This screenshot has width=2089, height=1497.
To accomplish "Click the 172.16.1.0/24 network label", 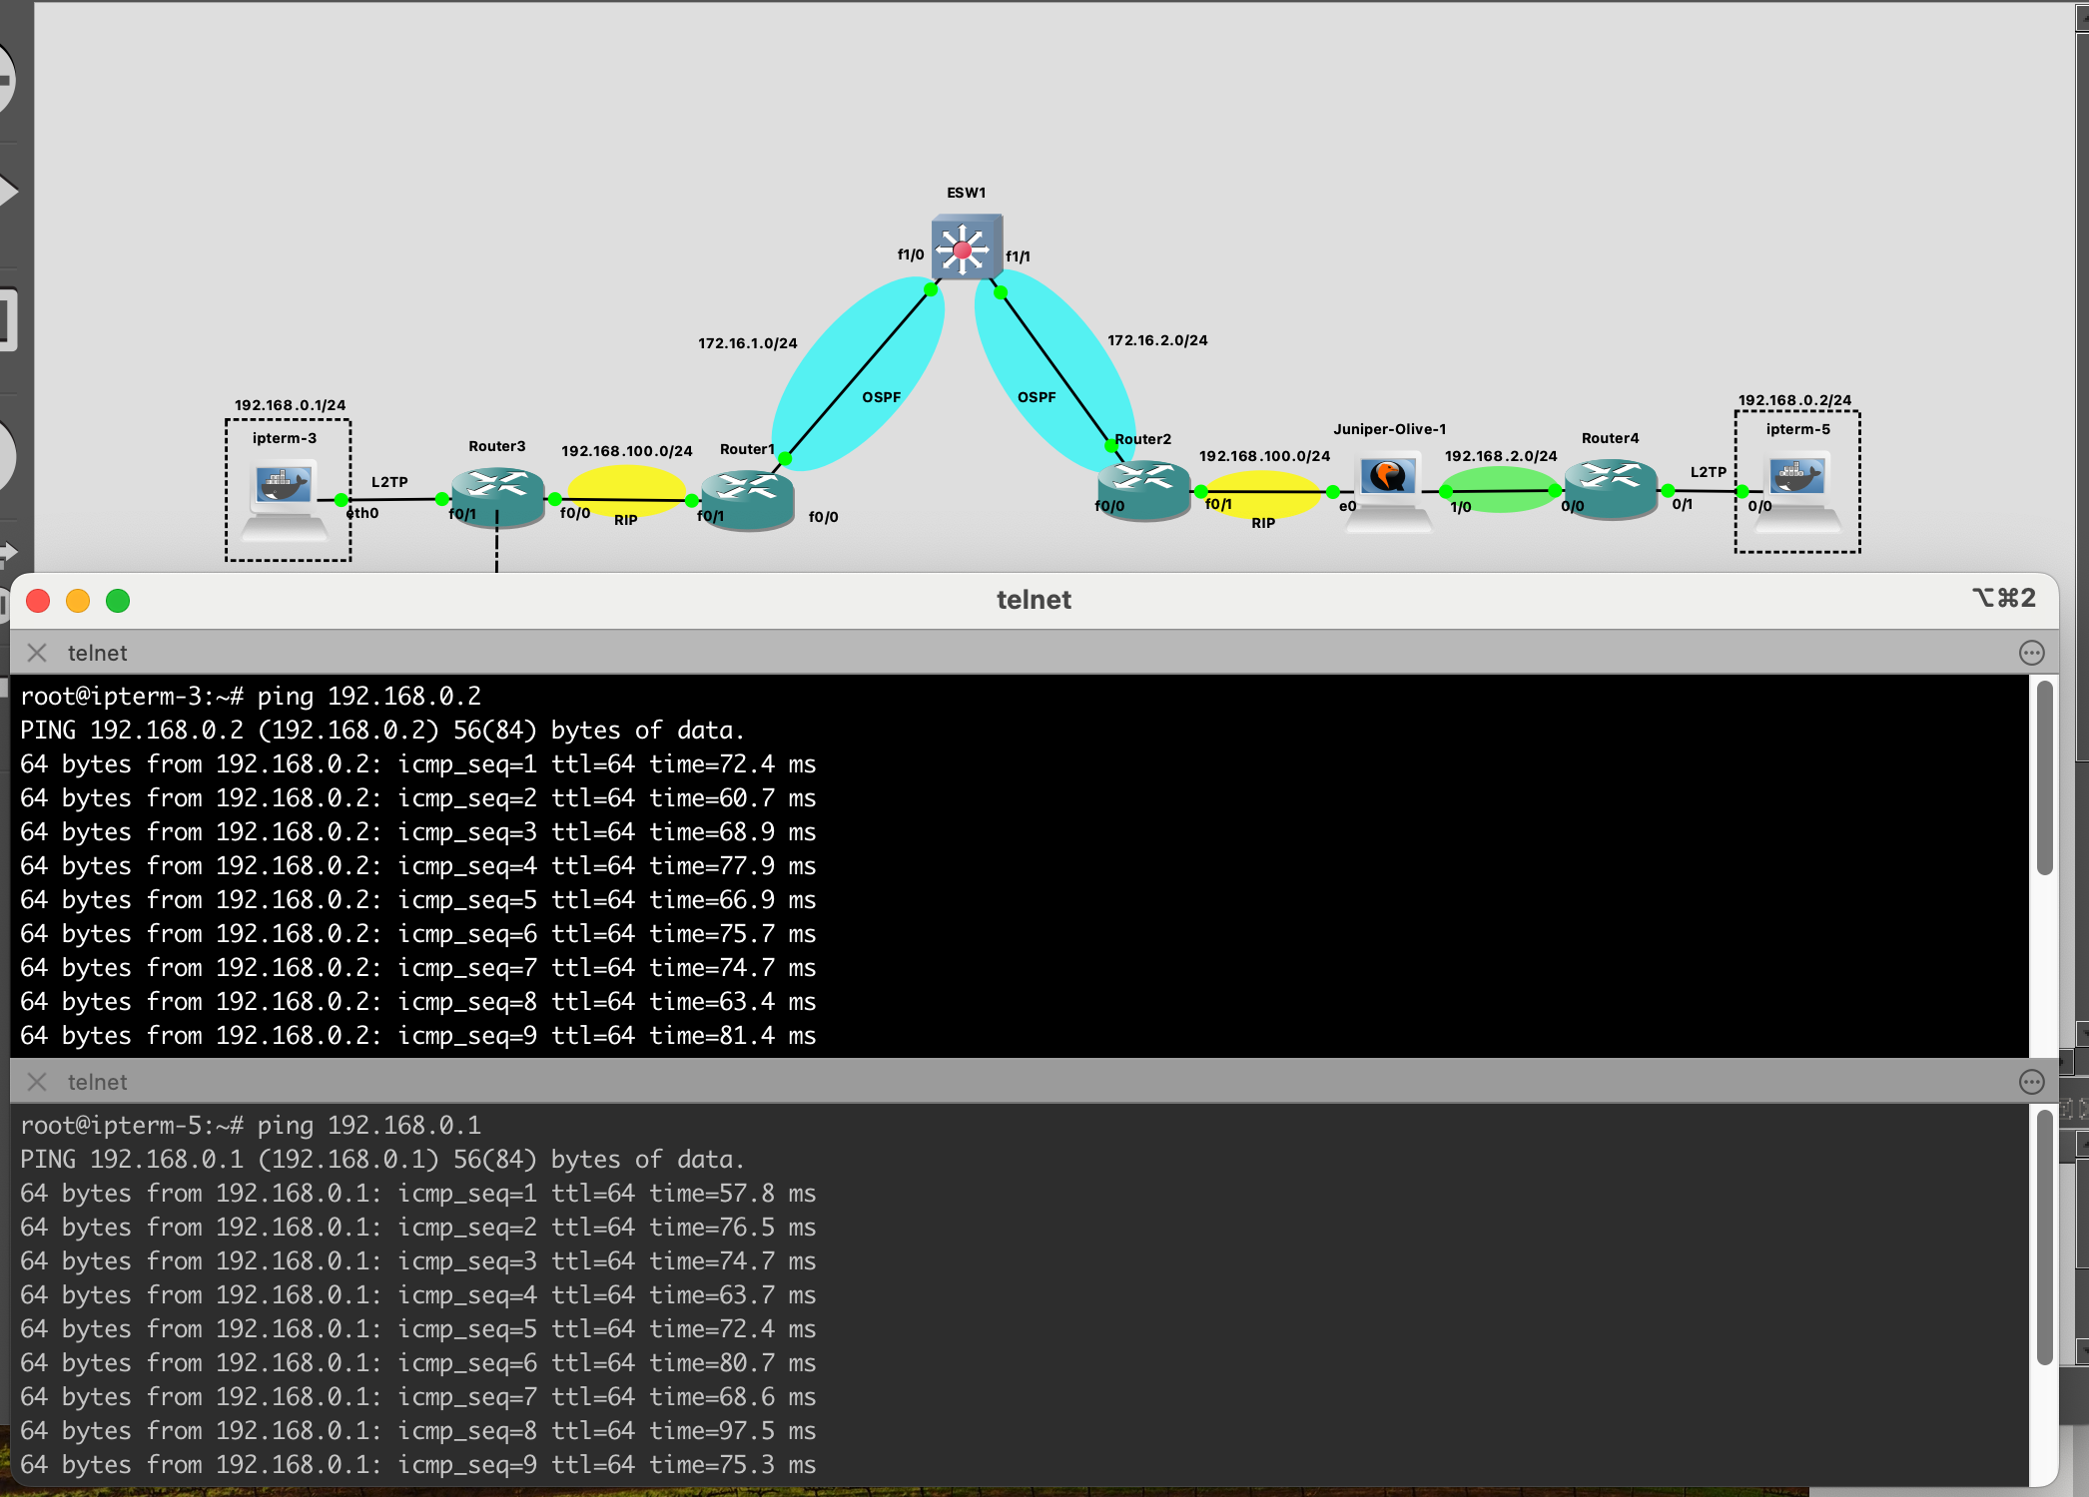I will 747,343.
